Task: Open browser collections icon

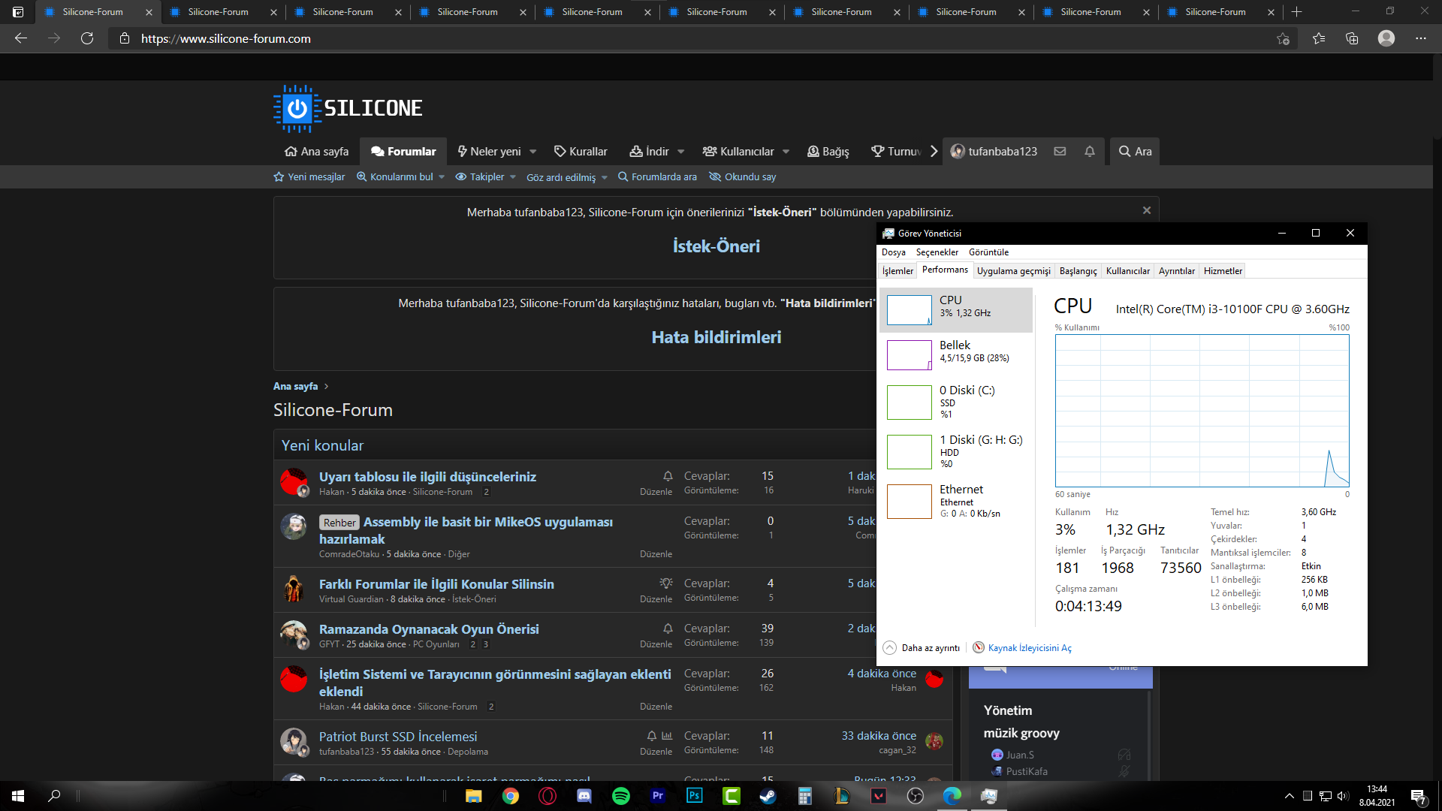Action: 1352,38
